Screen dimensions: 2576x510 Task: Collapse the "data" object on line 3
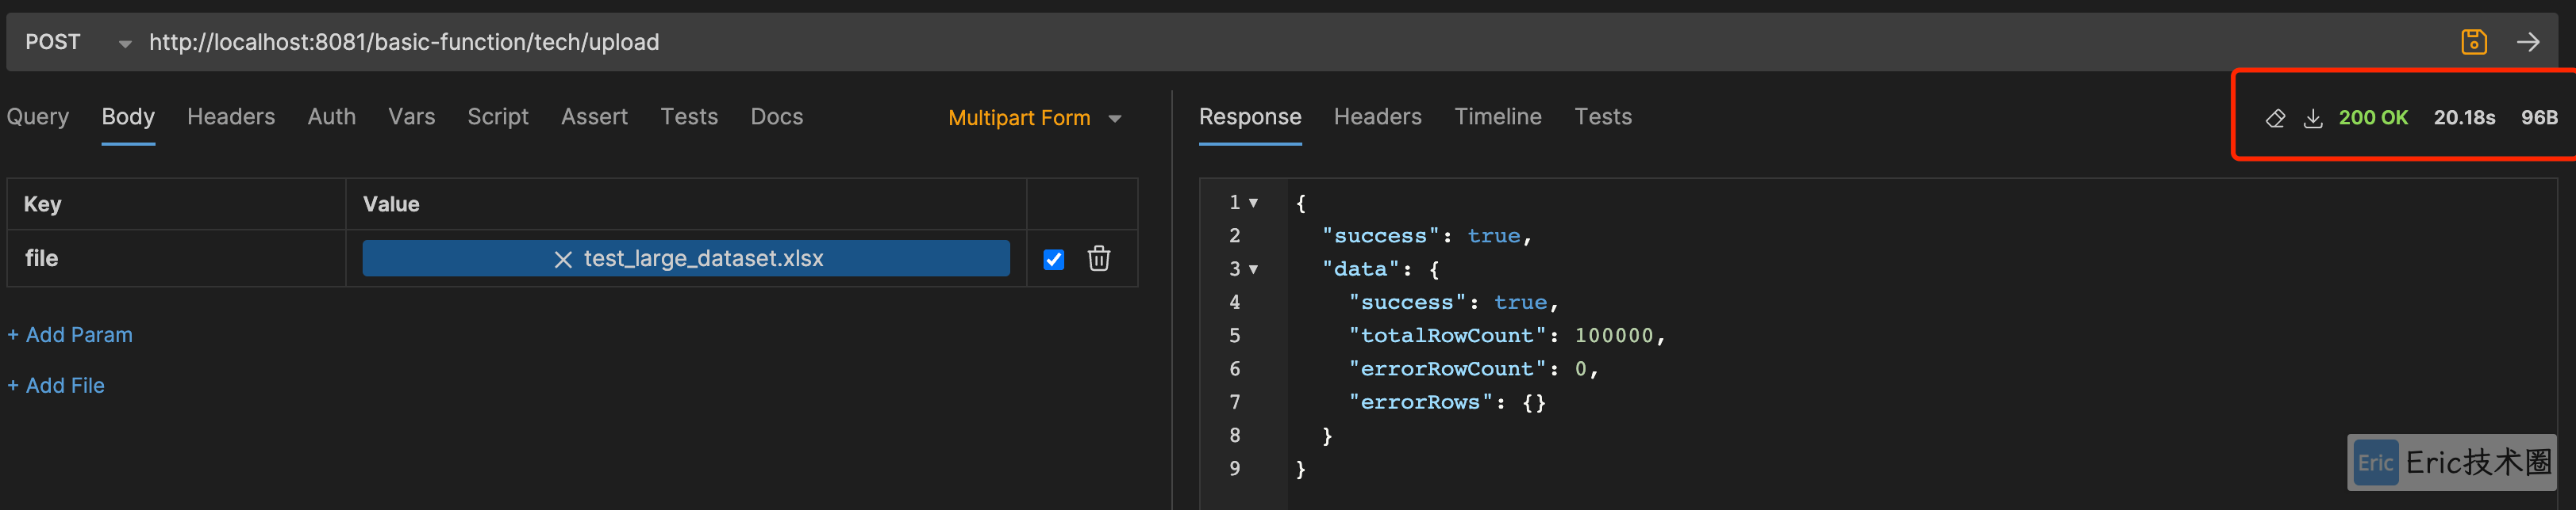1253,269
